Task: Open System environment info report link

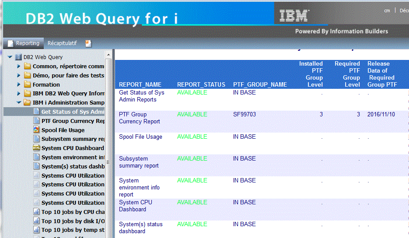Action: tap(139, 187)
